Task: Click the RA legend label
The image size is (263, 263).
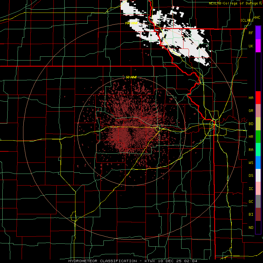Action: pos(251,150)
